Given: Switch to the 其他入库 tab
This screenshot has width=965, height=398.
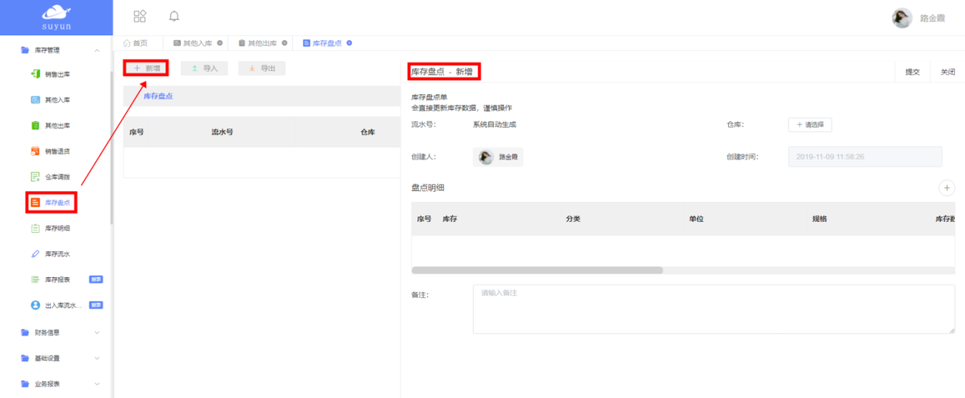Looking at the screenshot, I should click(x=193, y=43).
